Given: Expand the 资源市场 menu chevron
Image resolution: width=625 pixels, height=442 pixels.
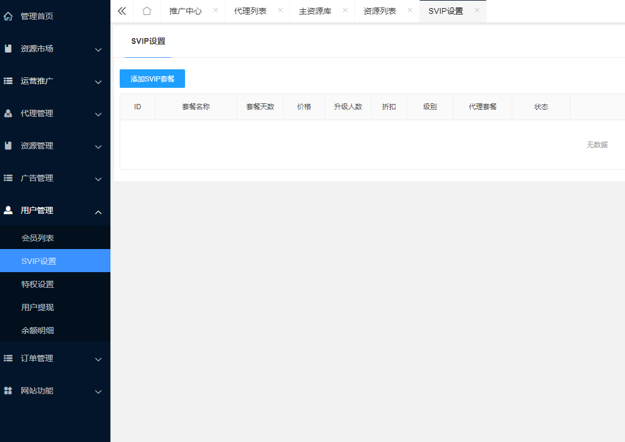Looking at the screenshot, I should coord(98,50).
